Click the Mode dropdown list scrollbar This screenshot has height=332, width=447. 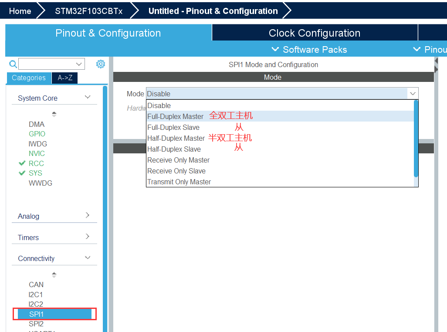click(416, 139)
